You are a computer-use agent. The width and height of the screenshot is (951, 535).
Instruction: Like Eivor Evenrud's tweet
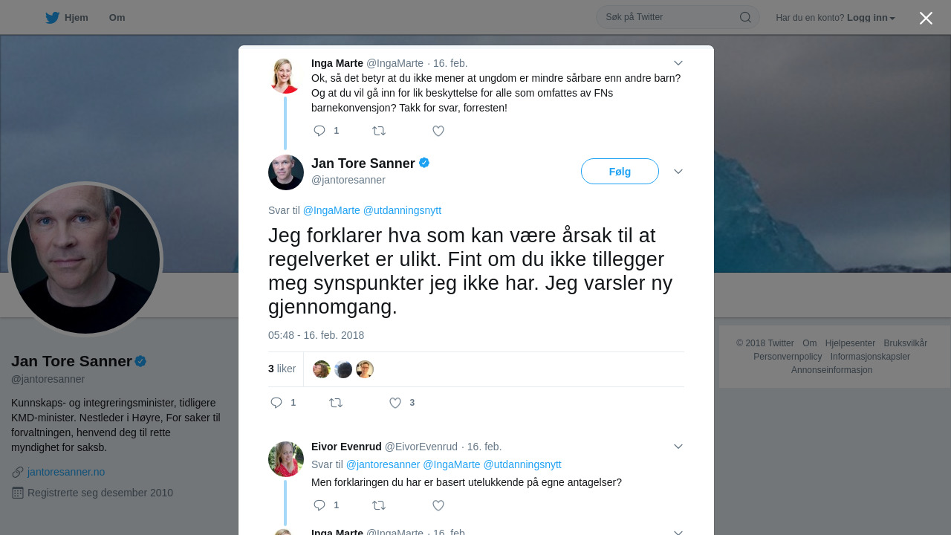coord(438,505)
